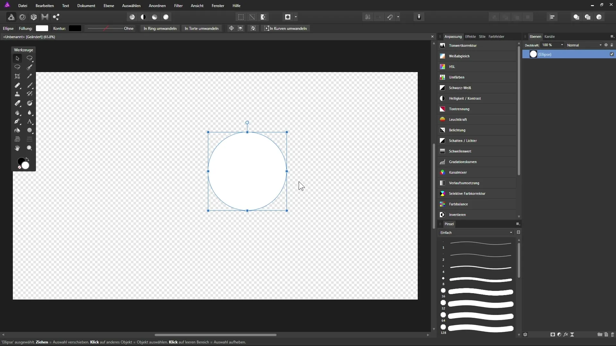The image size is (616, 346).
Task: Click In Torte umwandeln button
Action: [x=201, y=28]
